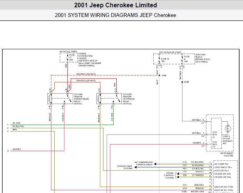Click the '2001 SYSTEM WIRING DIAGRAMS JEEP Cherokee' subtitle
Screen dimensions: 243x193
[115, 15]
